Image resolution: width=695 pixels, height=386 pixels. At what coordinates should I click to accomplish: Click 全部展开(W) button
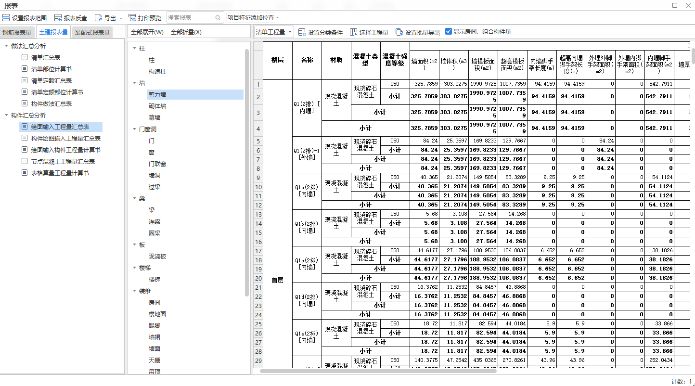click(x=147, y=32)
